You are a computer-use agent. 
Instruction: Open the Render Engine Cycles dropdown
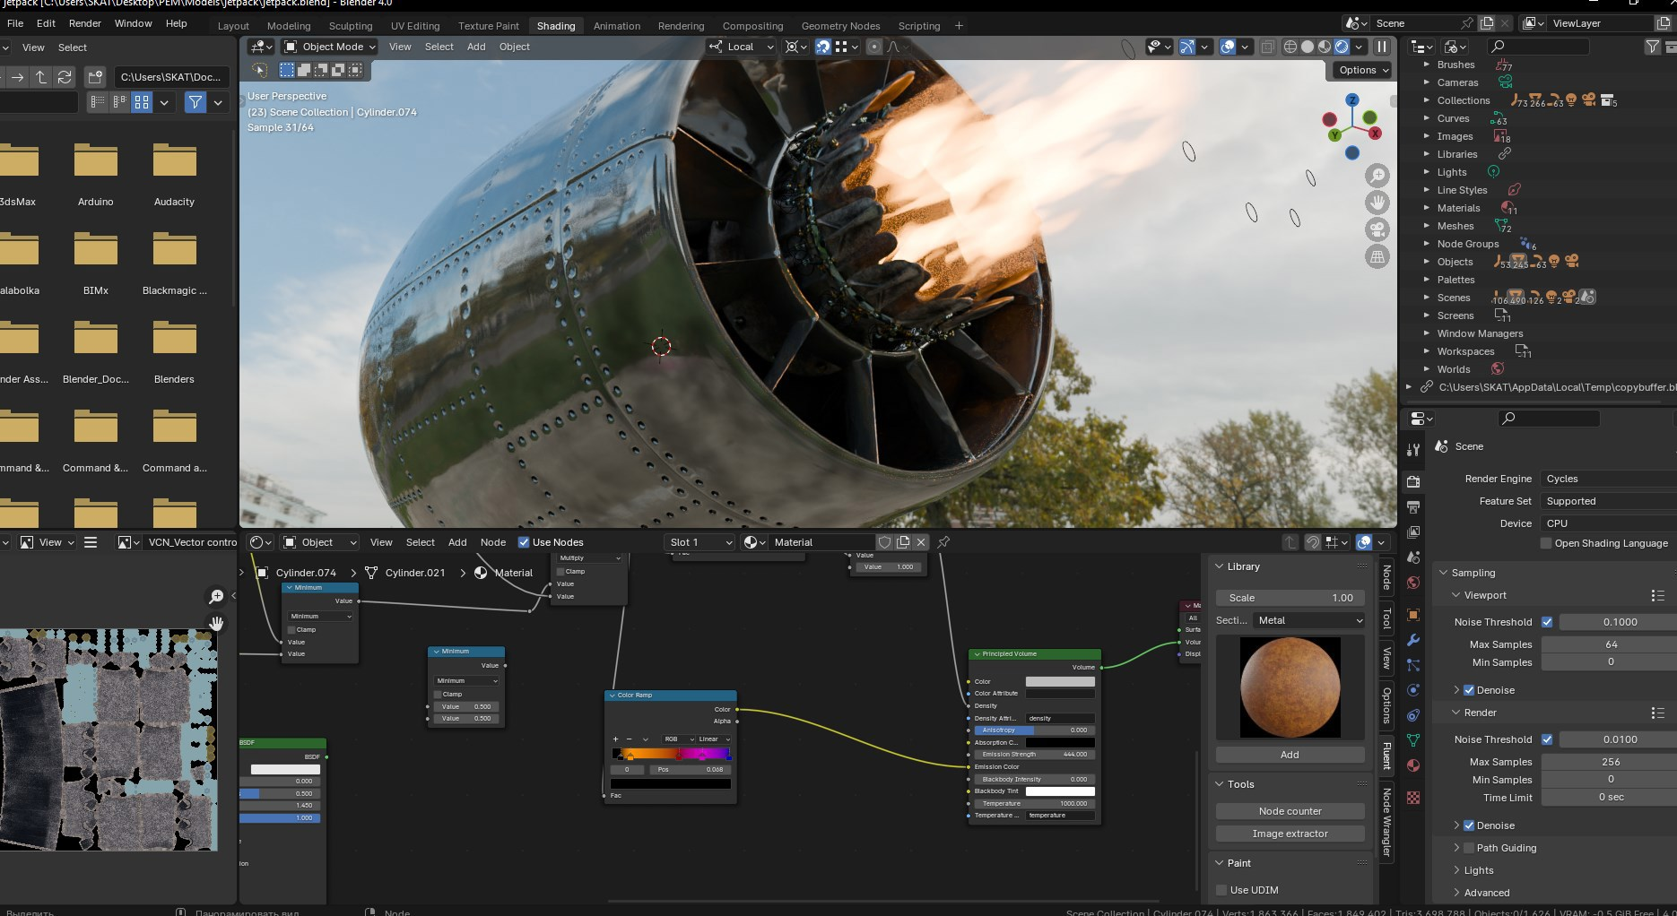pos(1607,479)
